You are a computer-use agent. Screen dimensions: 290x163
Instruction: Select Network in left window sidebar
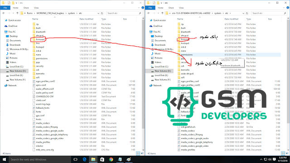click(x=10, y=86)
